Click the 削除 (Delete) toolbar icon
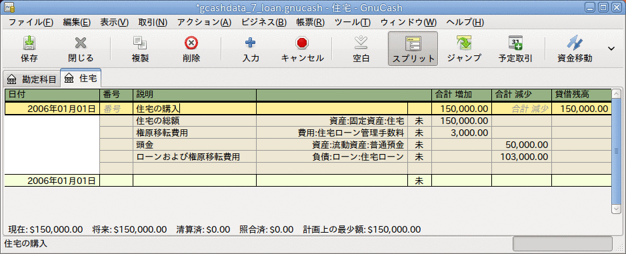Viewport: 626px width, 254px height. (x=191, y=43)
